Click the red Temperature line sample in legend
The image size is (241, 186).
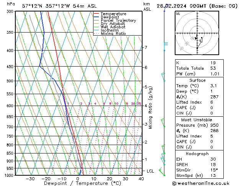pyautogui.click(x=96, y=14)
